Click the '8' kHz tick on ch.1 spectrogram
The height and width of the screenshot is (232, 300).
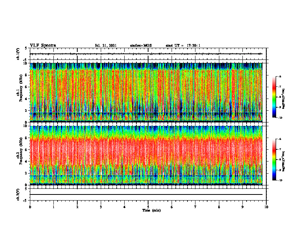(x=27, y=75)
